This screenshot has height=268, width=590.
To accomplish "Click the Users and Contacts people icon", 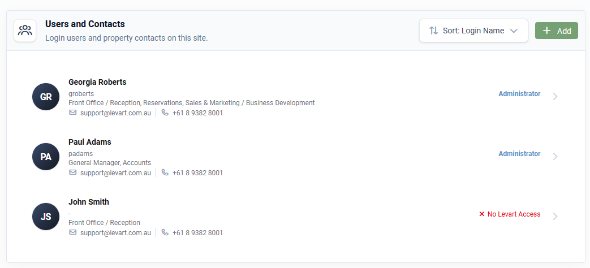I will (x=25, y=31).
